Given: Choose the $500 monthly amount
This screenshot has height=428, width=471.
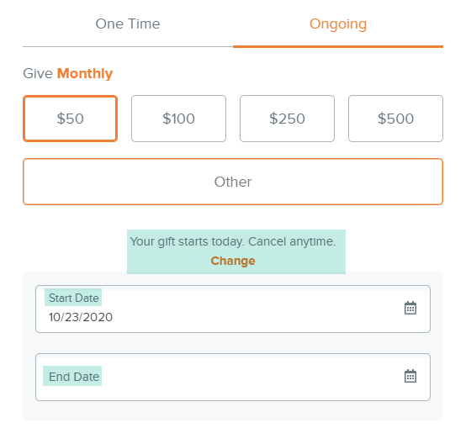Looking at the screenshot, I should (x=395, y=119).
